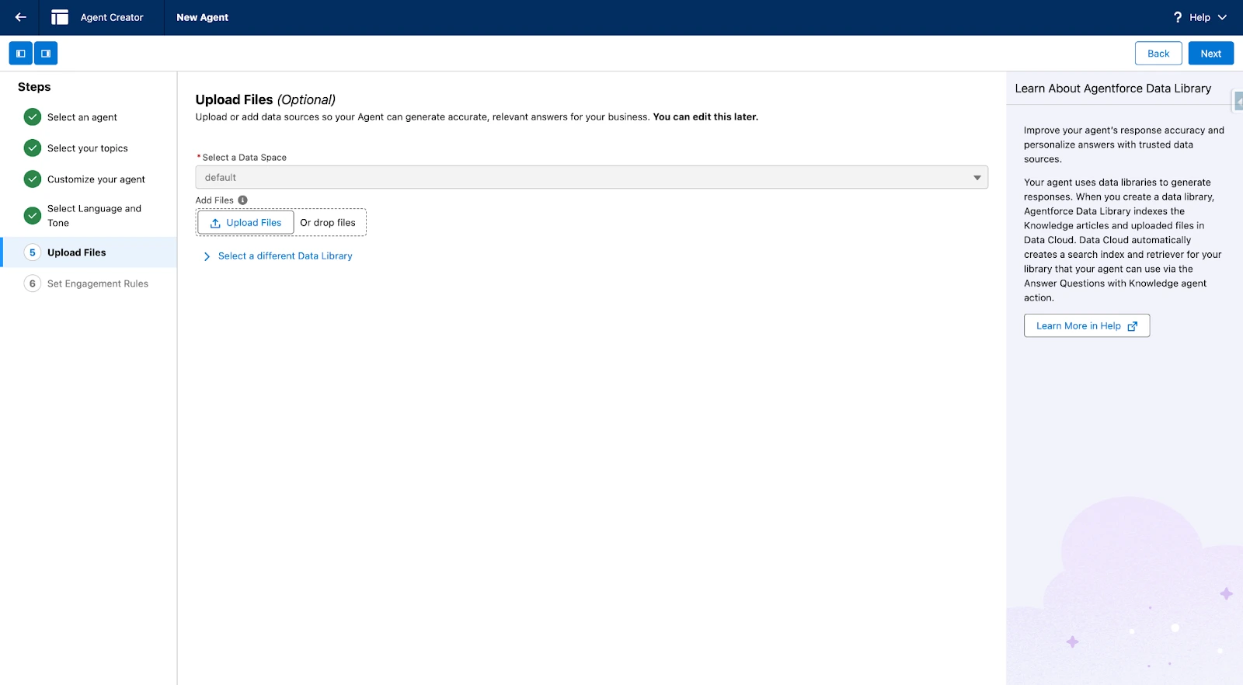Select the Upload Files step
The image size is (1243, 685).
pyautogui.click(x=89, y=252)
